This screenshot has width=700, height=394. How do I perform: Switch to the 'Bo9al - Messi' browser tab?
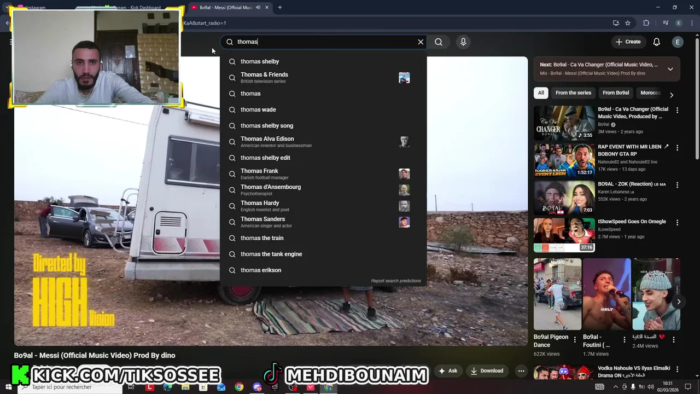(225, 8)
